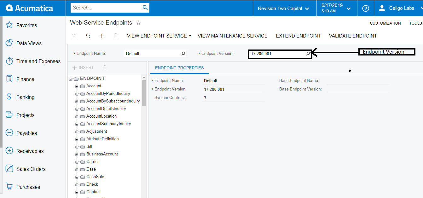423x198 pixels.
Task: Click Validate Endpoint button
Action: coord(353,36)
